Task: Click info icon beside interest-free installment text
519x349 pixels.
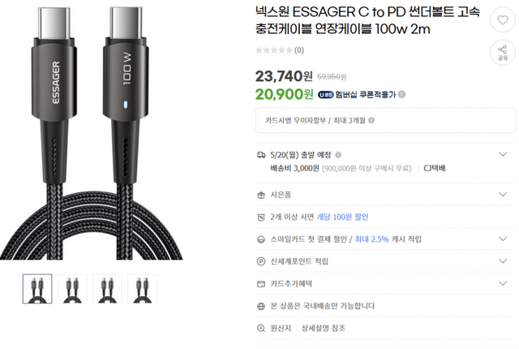Action: 371,120
